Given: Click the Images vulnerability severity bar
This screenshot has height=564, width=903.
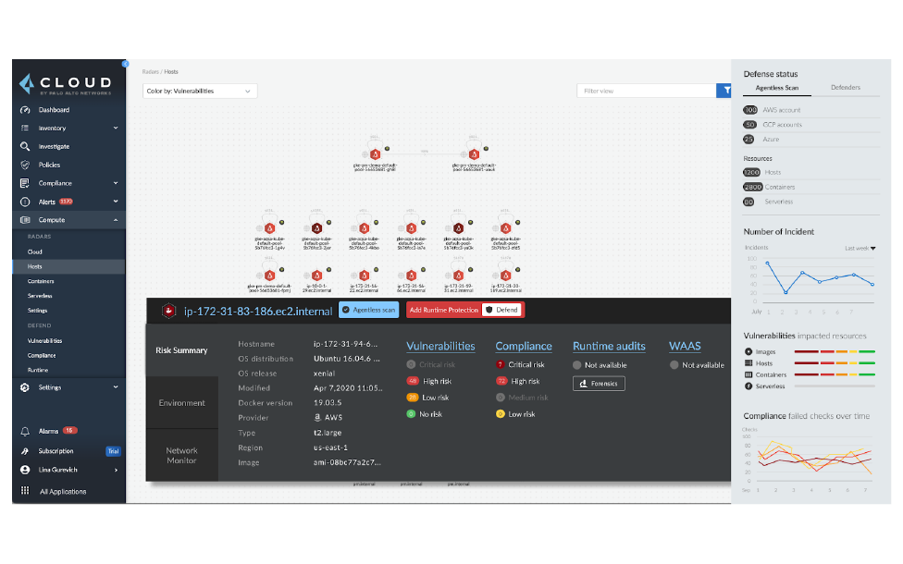Looking at the screenshot, I should 835,352.
